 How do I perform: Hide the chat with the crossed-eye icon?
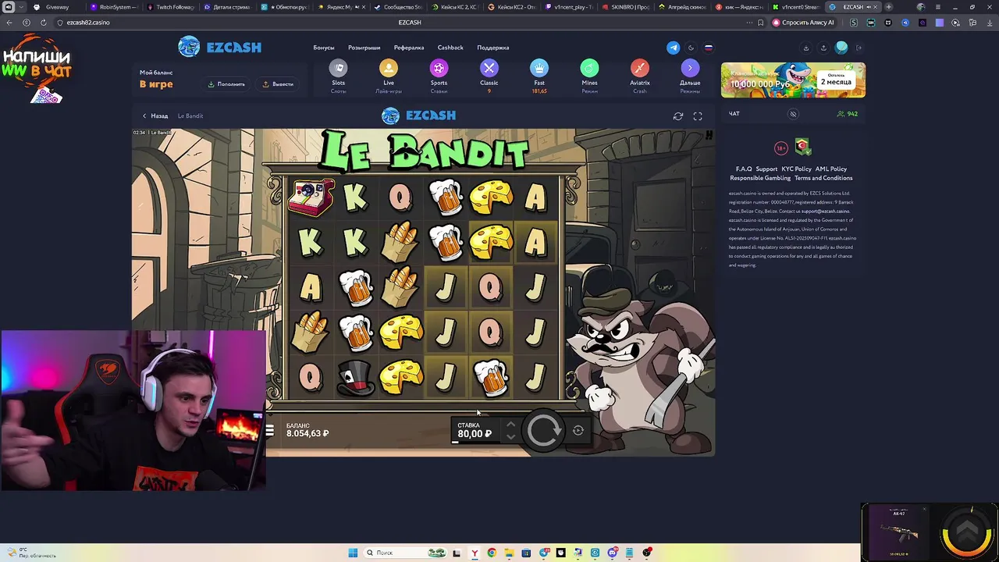click(793, 114)
